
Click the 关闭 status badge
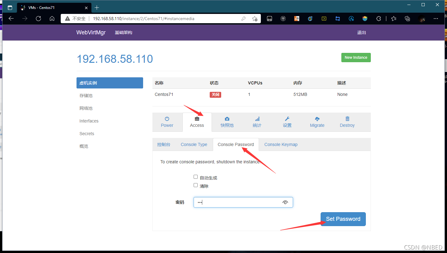coord(215,95)
